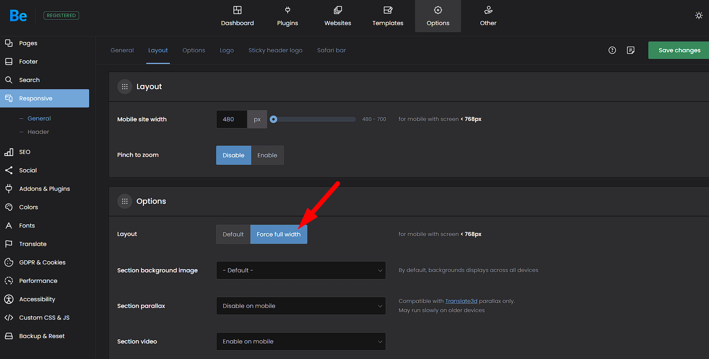Click the SEO bar chart icon
Screen dimensions: 709x359
(9, 152)
